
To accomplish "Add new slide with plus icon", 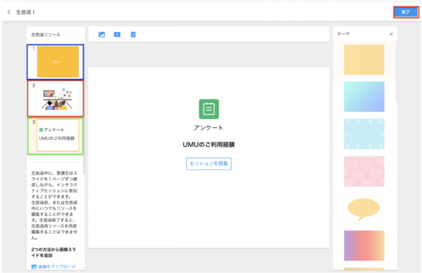I will (x=117, y=35).
